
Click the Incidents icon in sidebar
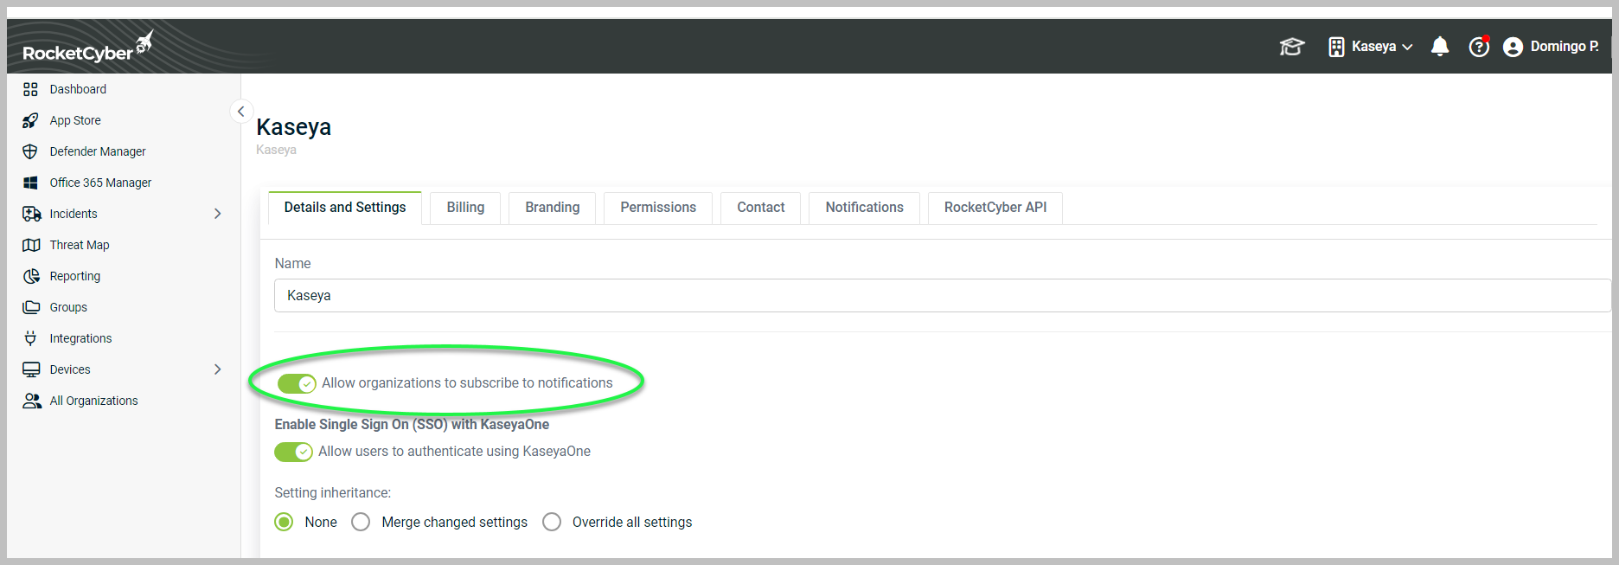coord(31,214)
